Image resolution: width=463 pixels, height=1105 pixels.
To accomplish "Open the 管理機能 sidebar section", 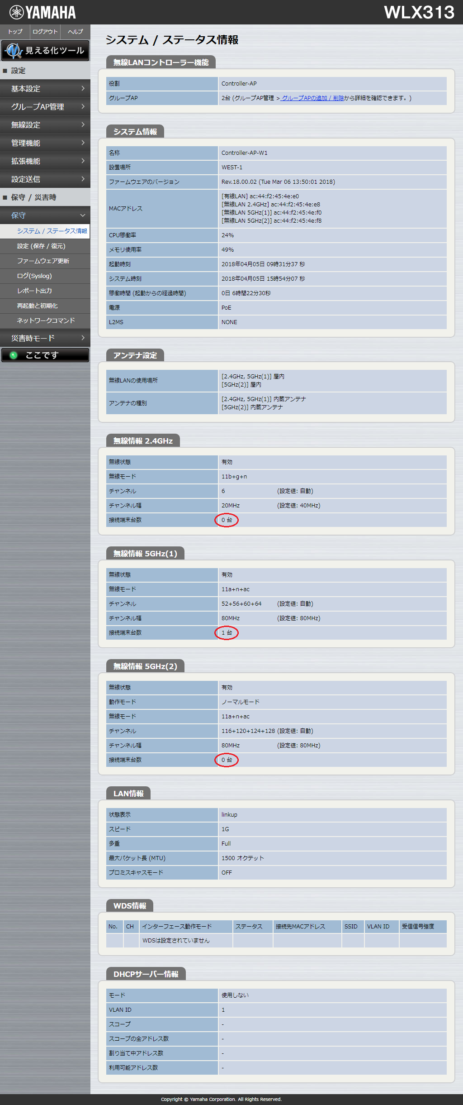I will pyautogui.click(x=45, y=143).
